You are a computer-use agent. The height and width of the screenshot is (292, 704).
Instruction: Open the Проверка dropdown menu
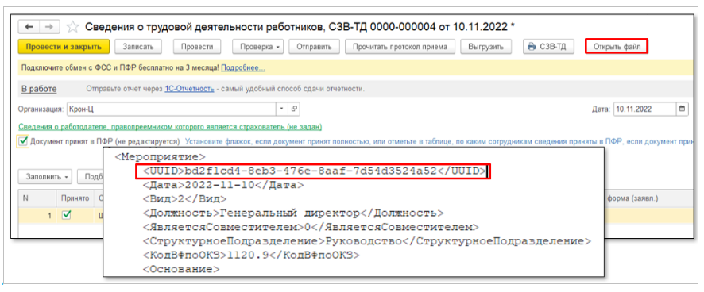click(257, 47)
